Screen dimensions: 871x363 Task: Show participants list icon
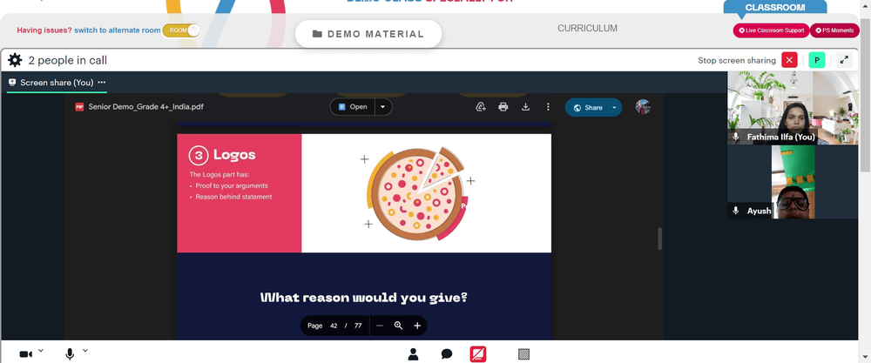[x=413, y=354]
